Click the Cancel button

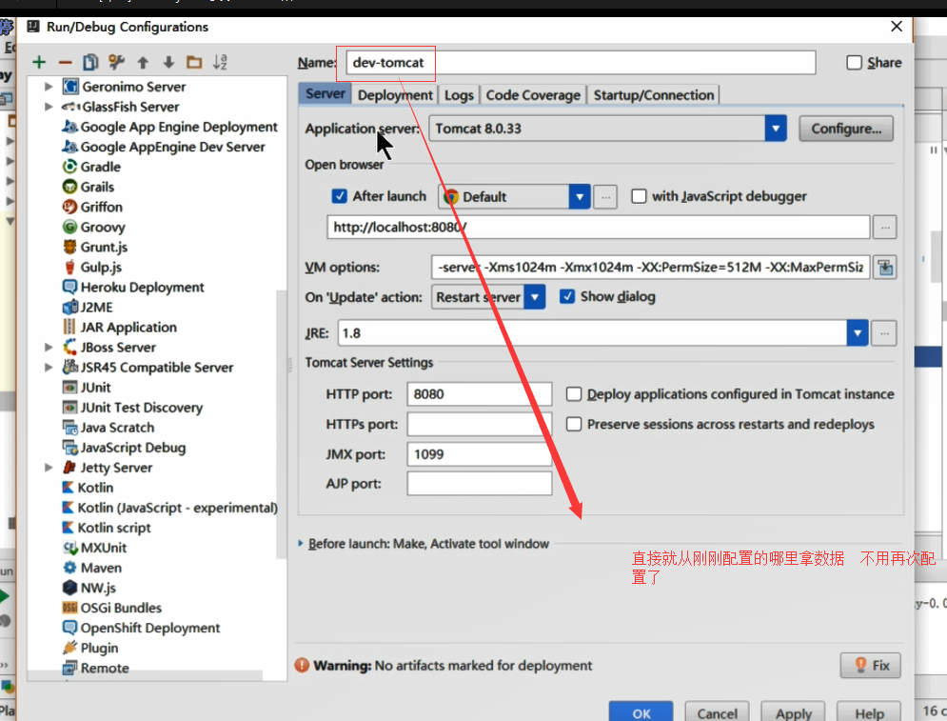point(717,711)
